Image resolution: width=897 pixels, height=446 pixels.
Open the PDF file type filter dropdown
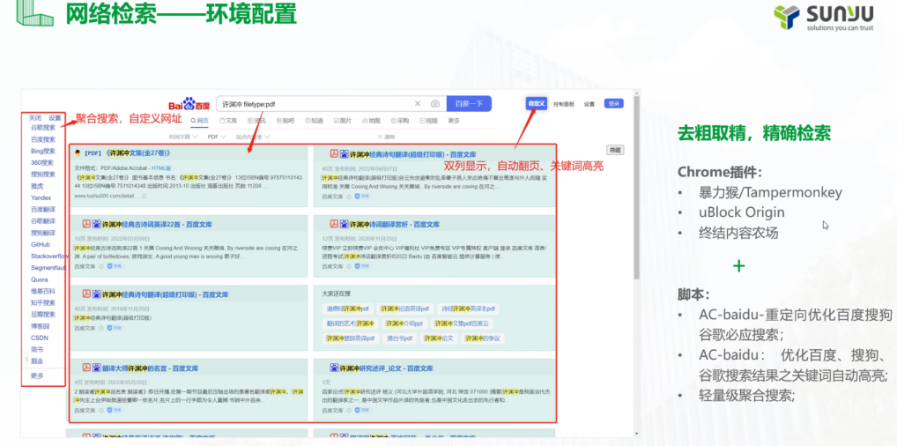click(215, 138)
